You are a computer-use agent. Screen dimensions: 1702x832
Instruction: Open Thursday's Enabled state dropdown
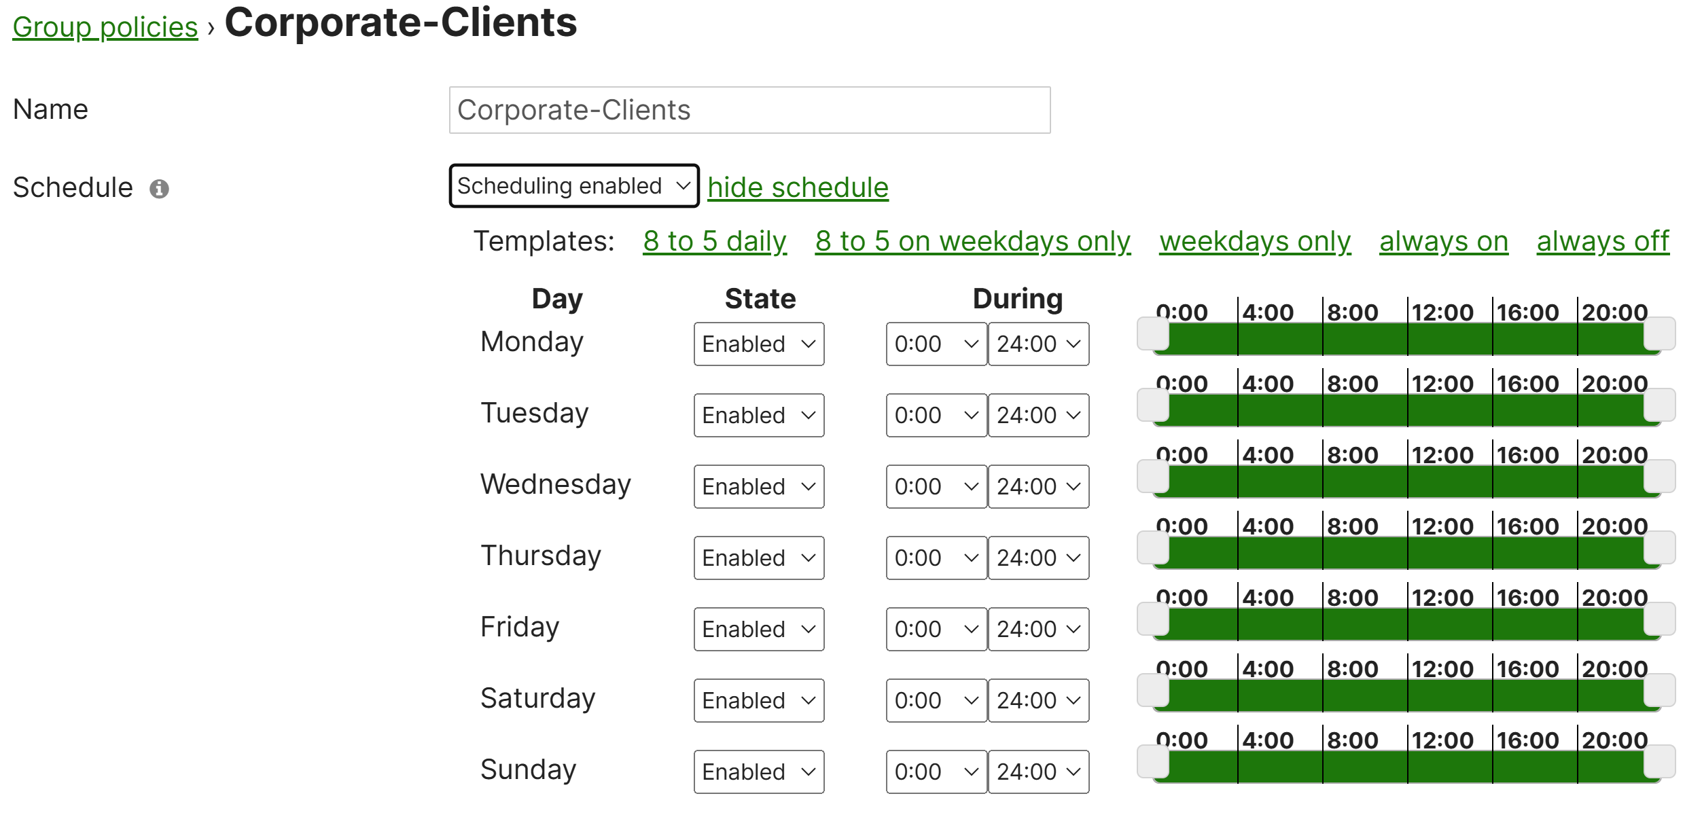(x=759, y=558)
